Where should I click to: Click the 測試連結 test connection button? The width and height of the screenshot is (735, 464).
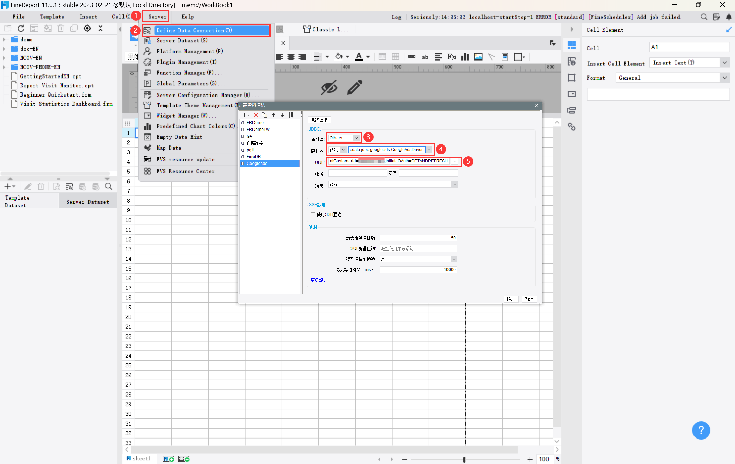click(x=319, y=119)
